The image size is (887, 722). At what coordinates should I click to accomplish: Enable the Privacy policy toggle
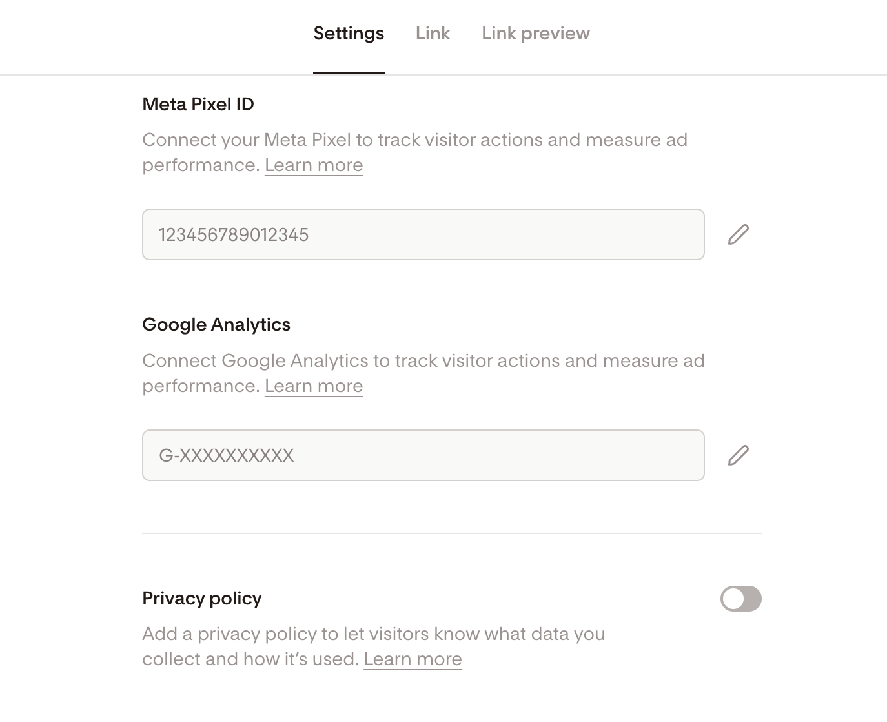pyautogui.click(x=740, y=599)
